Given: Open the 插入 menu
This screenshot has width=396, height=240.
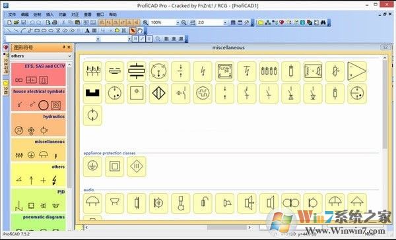Looking at the screenshot, I should tap(49, 15).
